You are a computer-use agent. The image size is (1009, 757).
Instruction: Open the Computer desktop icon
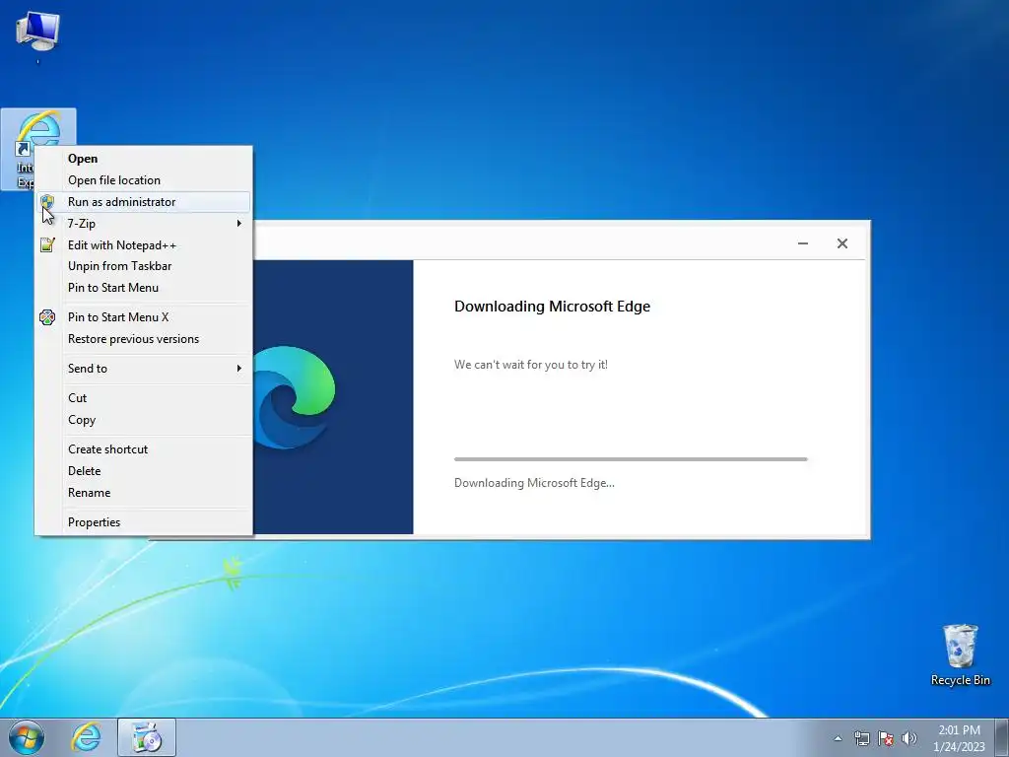38,33
